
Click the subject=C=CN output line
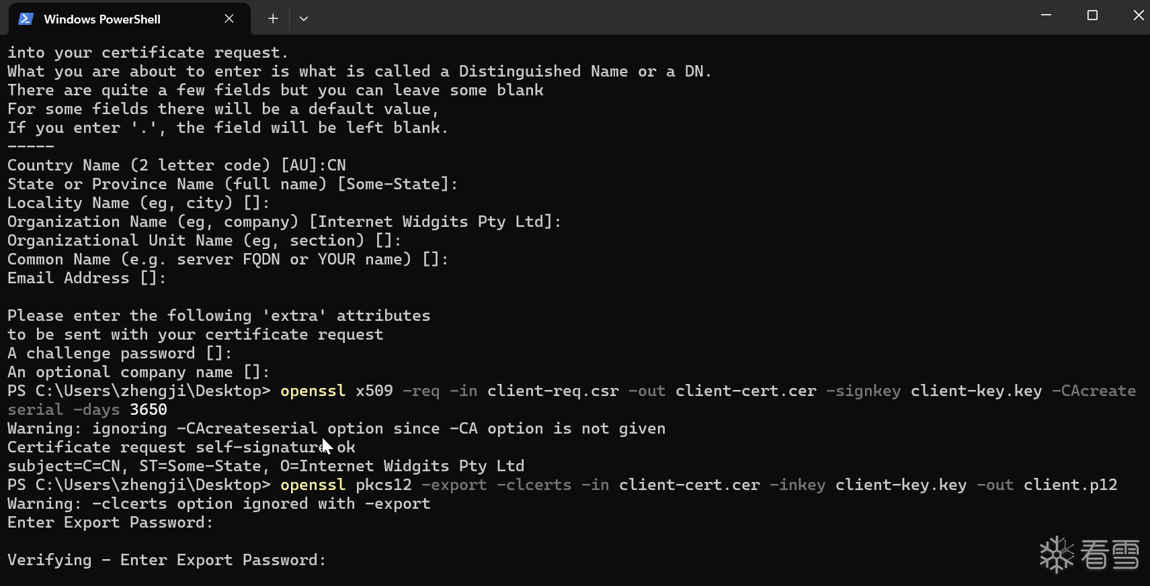(265, 466)
